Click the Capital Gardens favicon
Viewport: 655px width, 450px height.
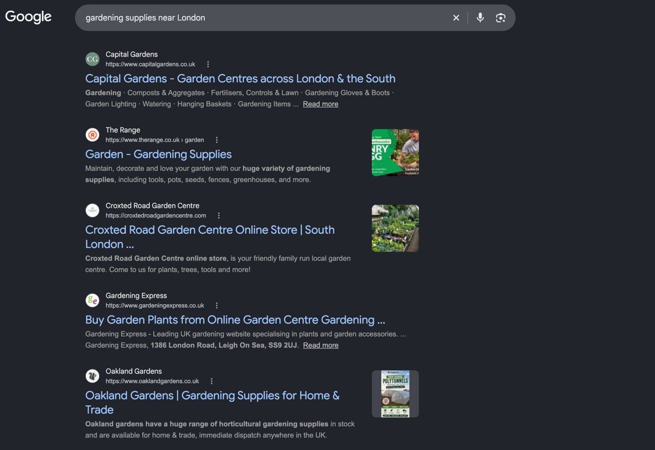[x=93, y=59]
